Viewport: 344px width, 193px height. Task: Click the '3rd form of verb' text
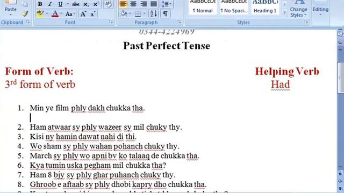click(x=40, y=84)
